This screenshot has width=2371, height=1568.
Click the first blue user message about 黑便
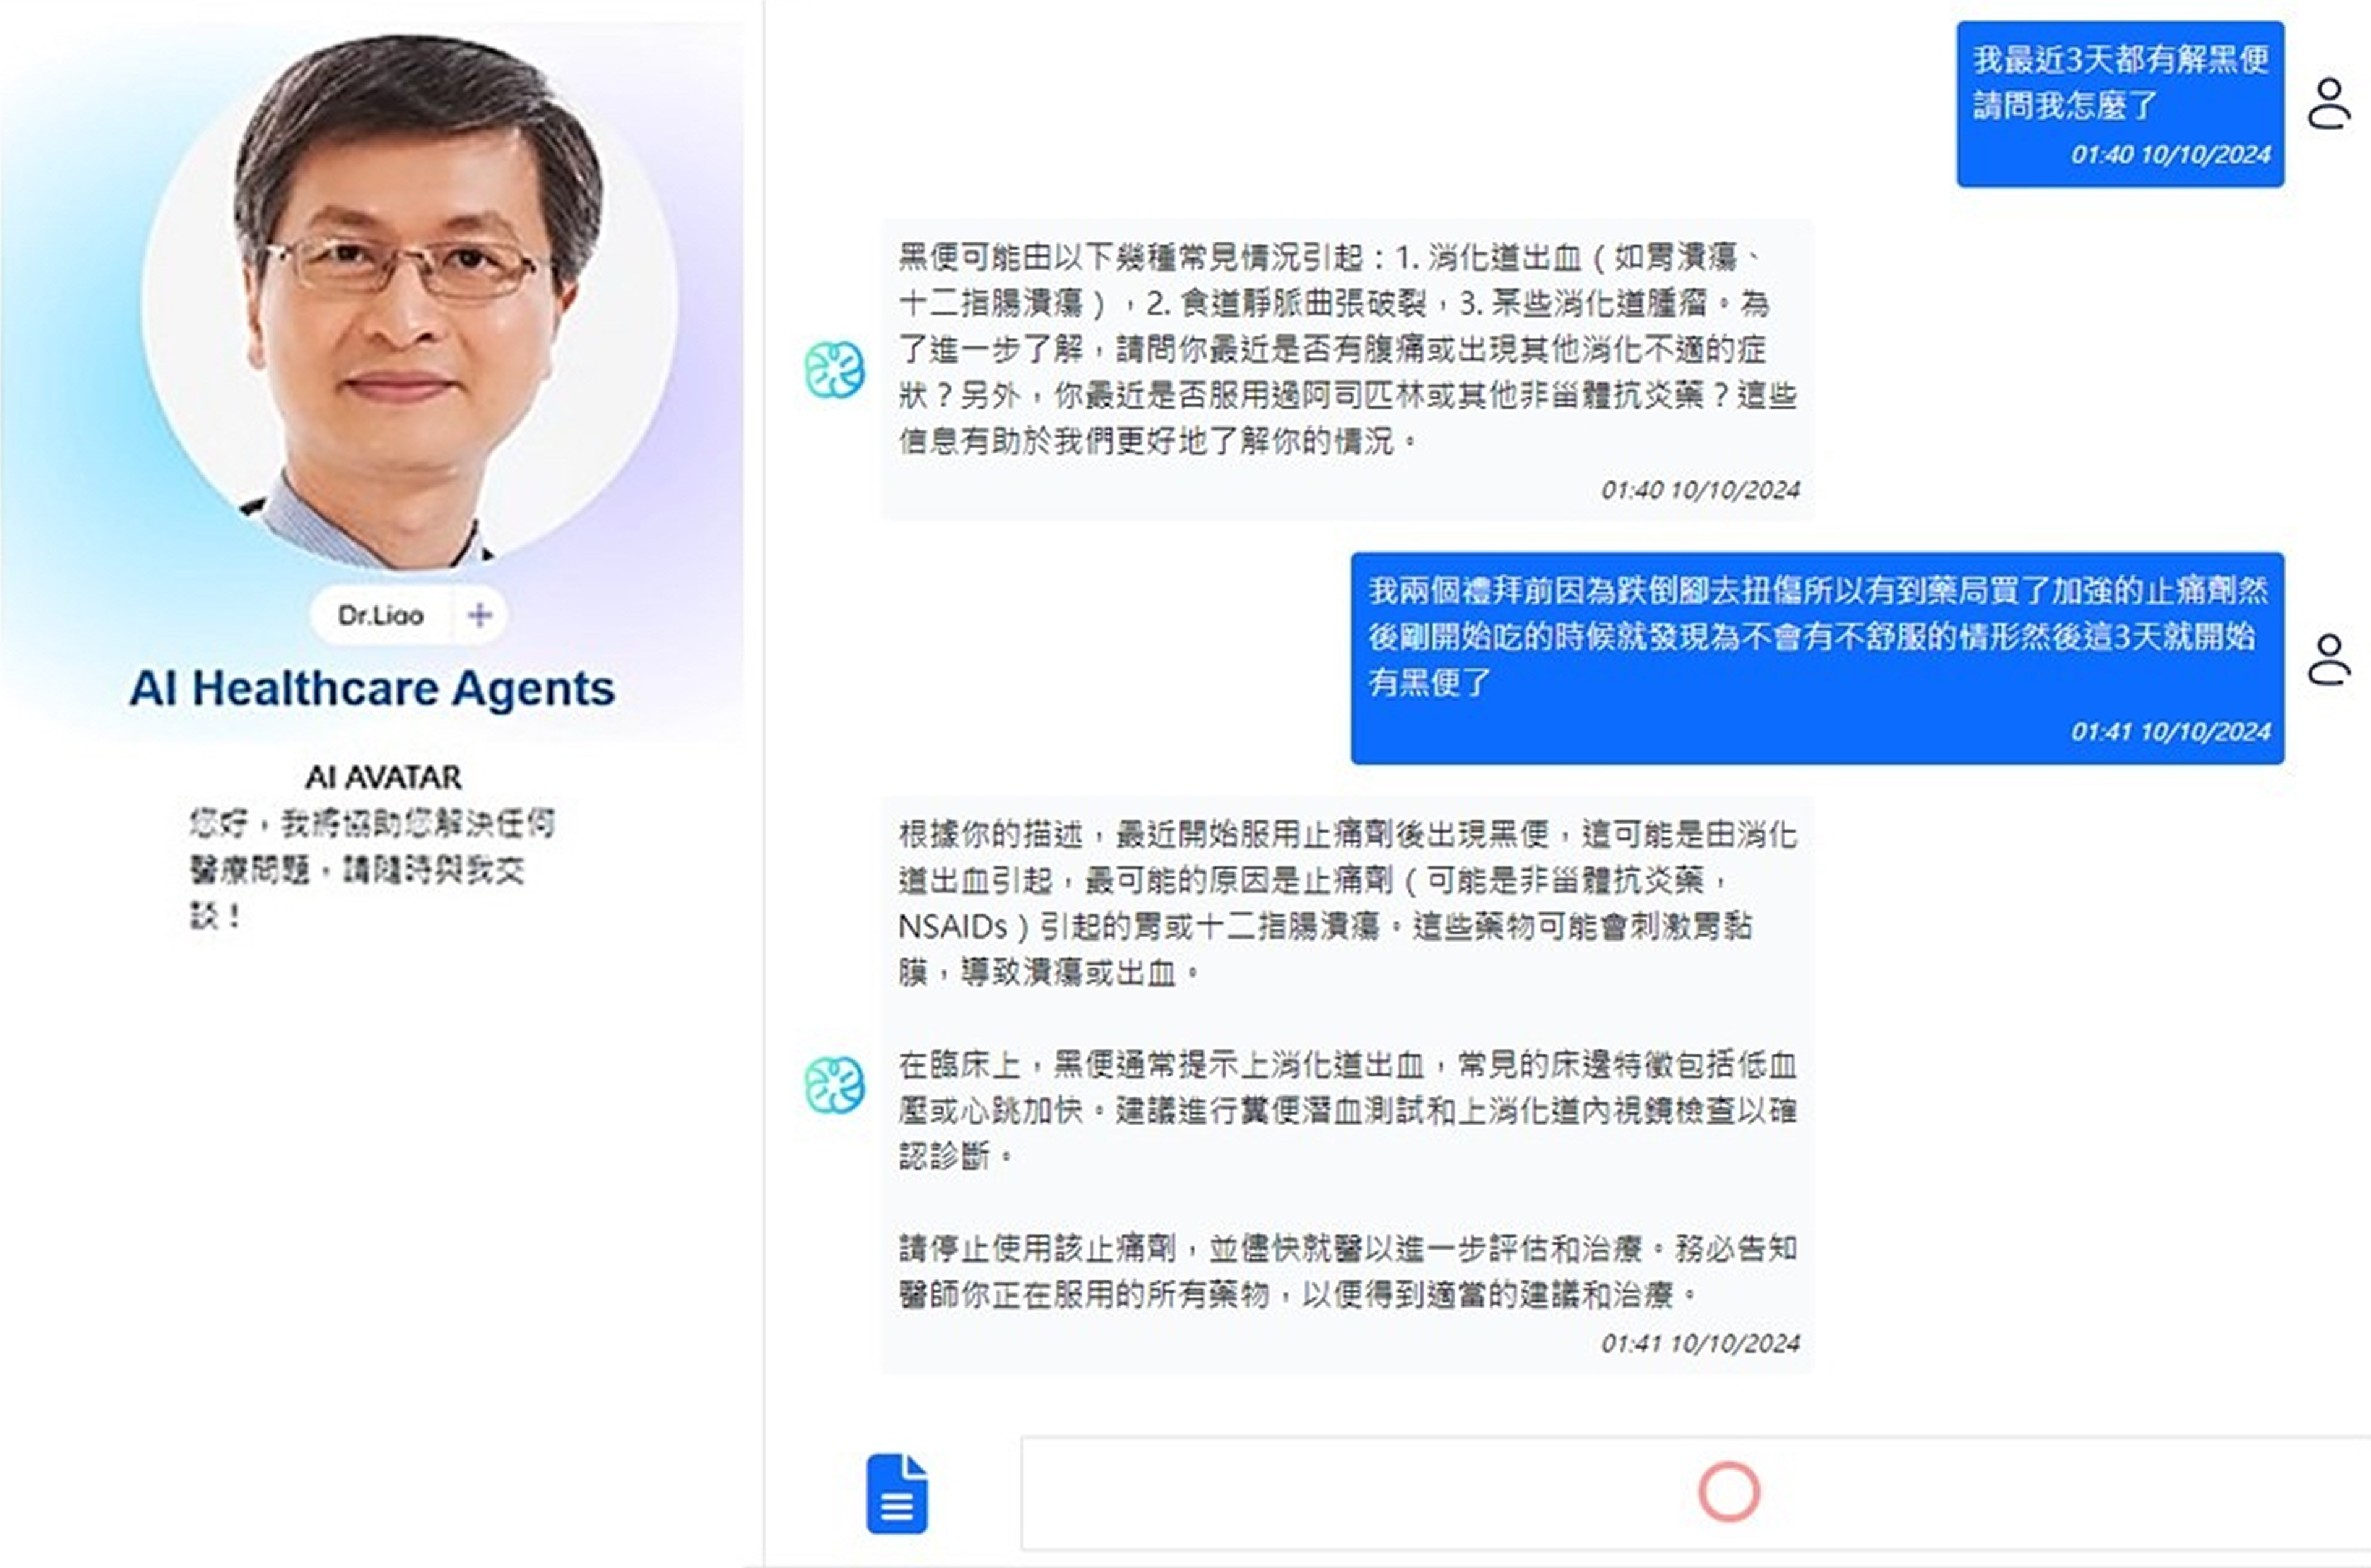click(2120, 104)
